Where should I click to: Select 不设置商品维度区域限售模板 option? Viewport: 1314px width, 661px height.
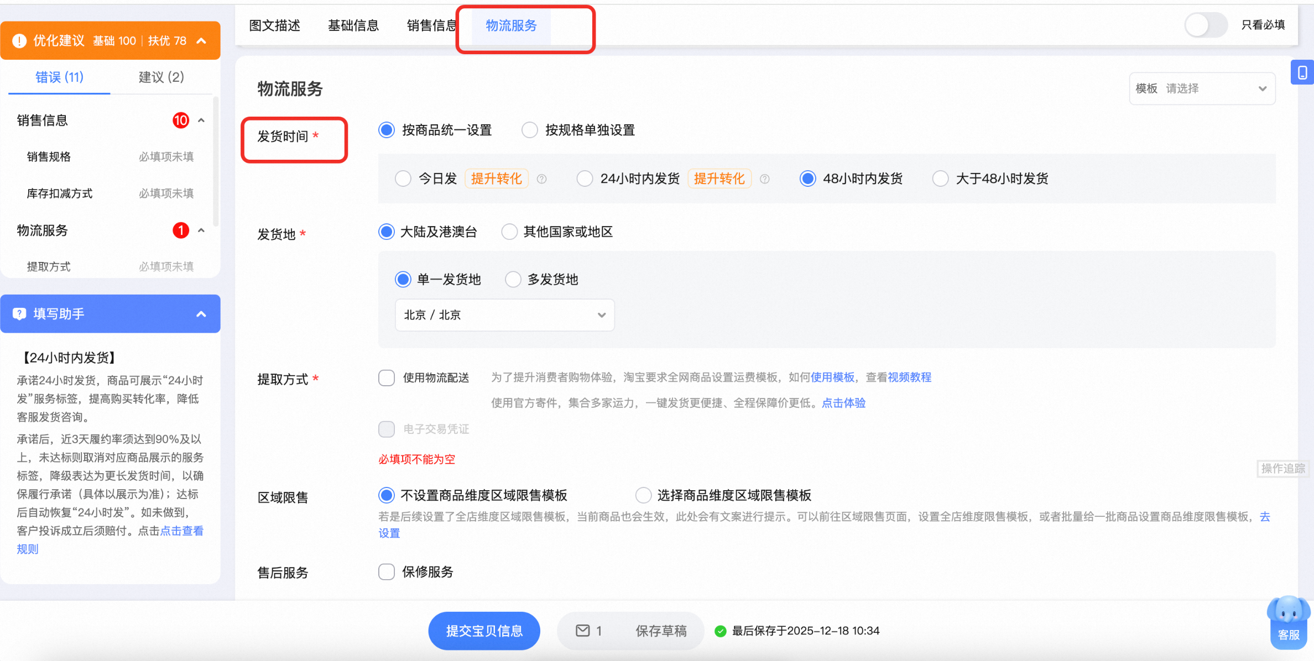(387, 495)
